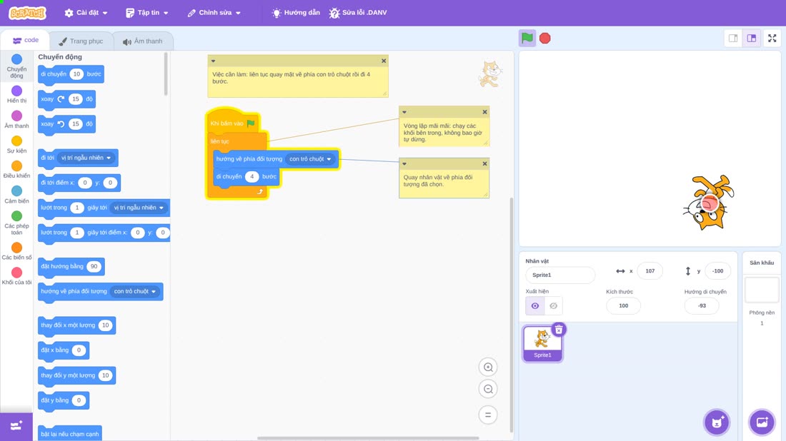Select the Chuyển động block category
The width and height of the screenshot is (786, 441).
click(16, 66)
